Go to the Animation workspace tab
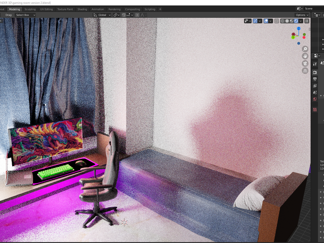324x243 pixels. 98,9
